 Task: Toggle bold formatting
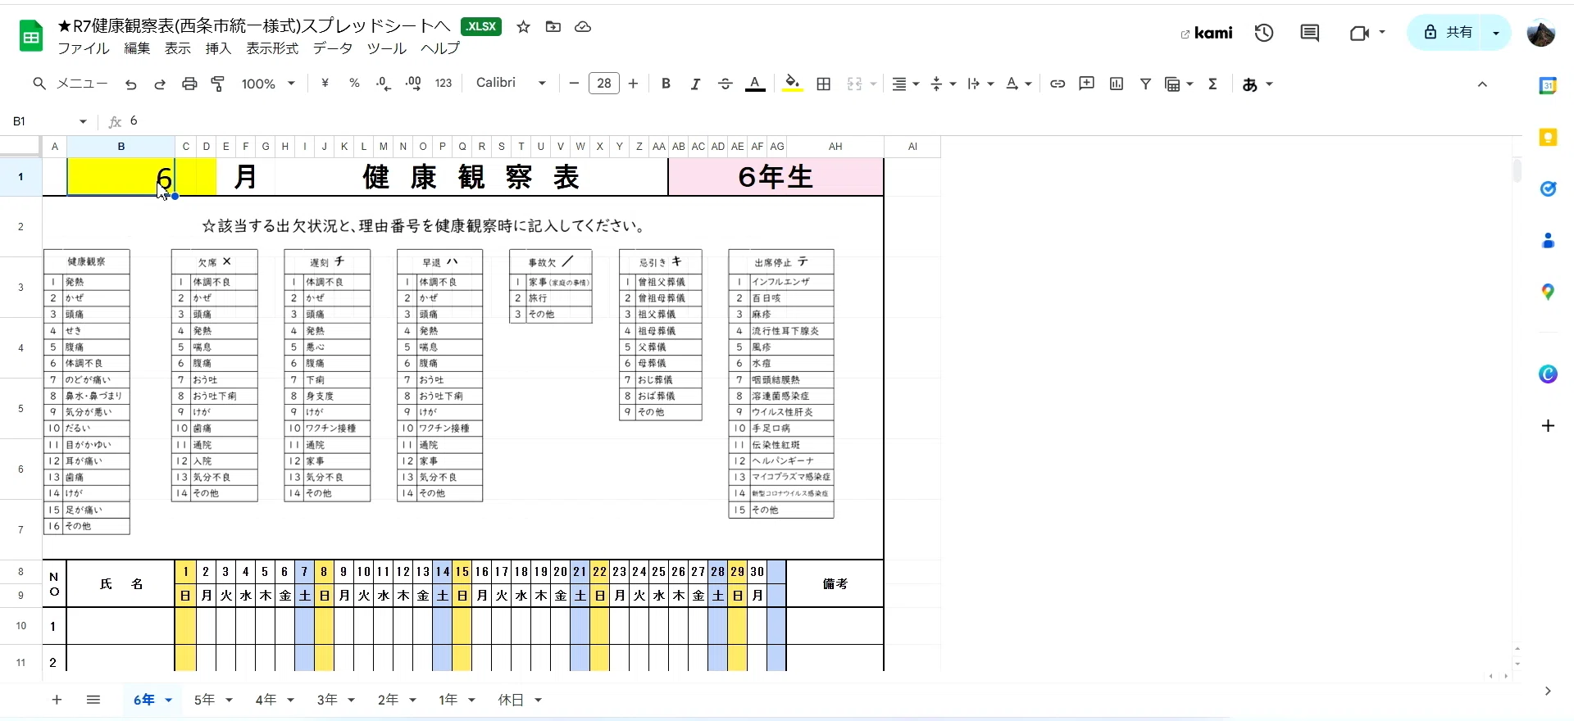tap(666, 84)
